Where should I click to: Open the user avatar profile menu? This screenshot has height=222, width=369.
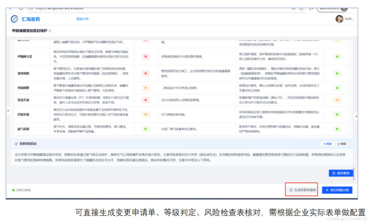(x=339, y=19)
